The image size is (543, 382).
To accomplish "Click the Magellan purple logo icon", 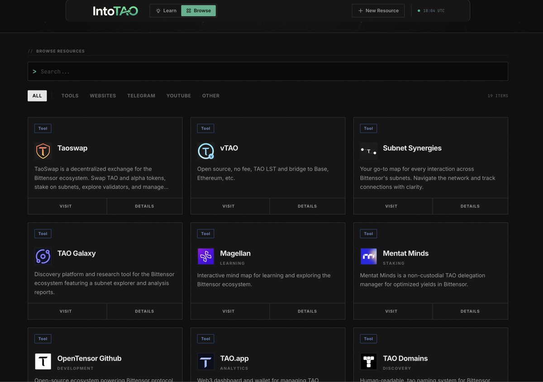I will pyautogui.click(x=206, y=256).
